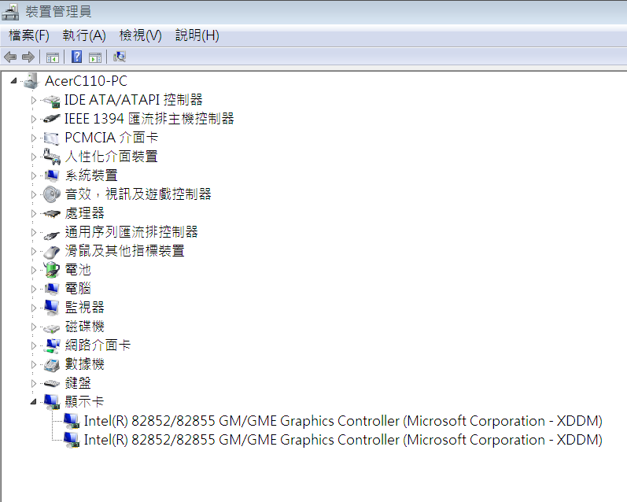Click the 電池 battery icon

(x=52, y=270)
